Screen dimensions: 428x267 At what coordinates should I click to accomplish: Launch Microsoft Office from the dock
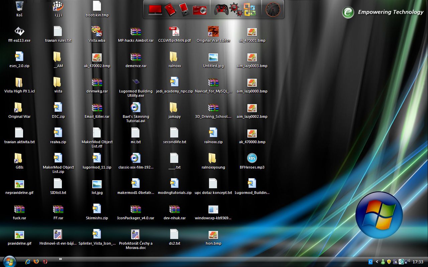[x=249, y=9]
